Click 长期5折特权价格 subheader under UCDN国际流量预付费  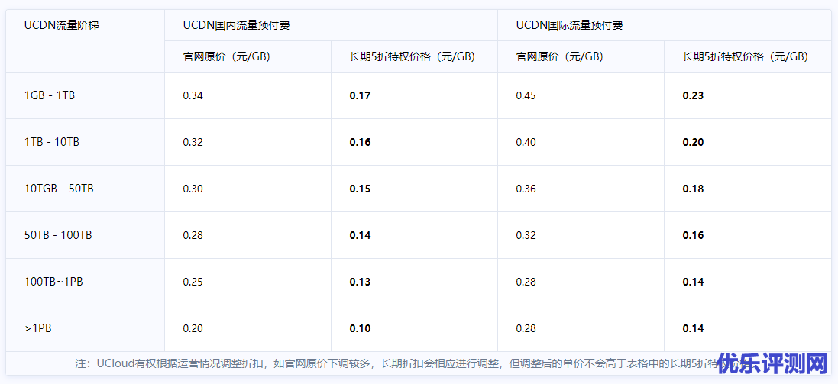pyautogui.click(x=745, y=56)
